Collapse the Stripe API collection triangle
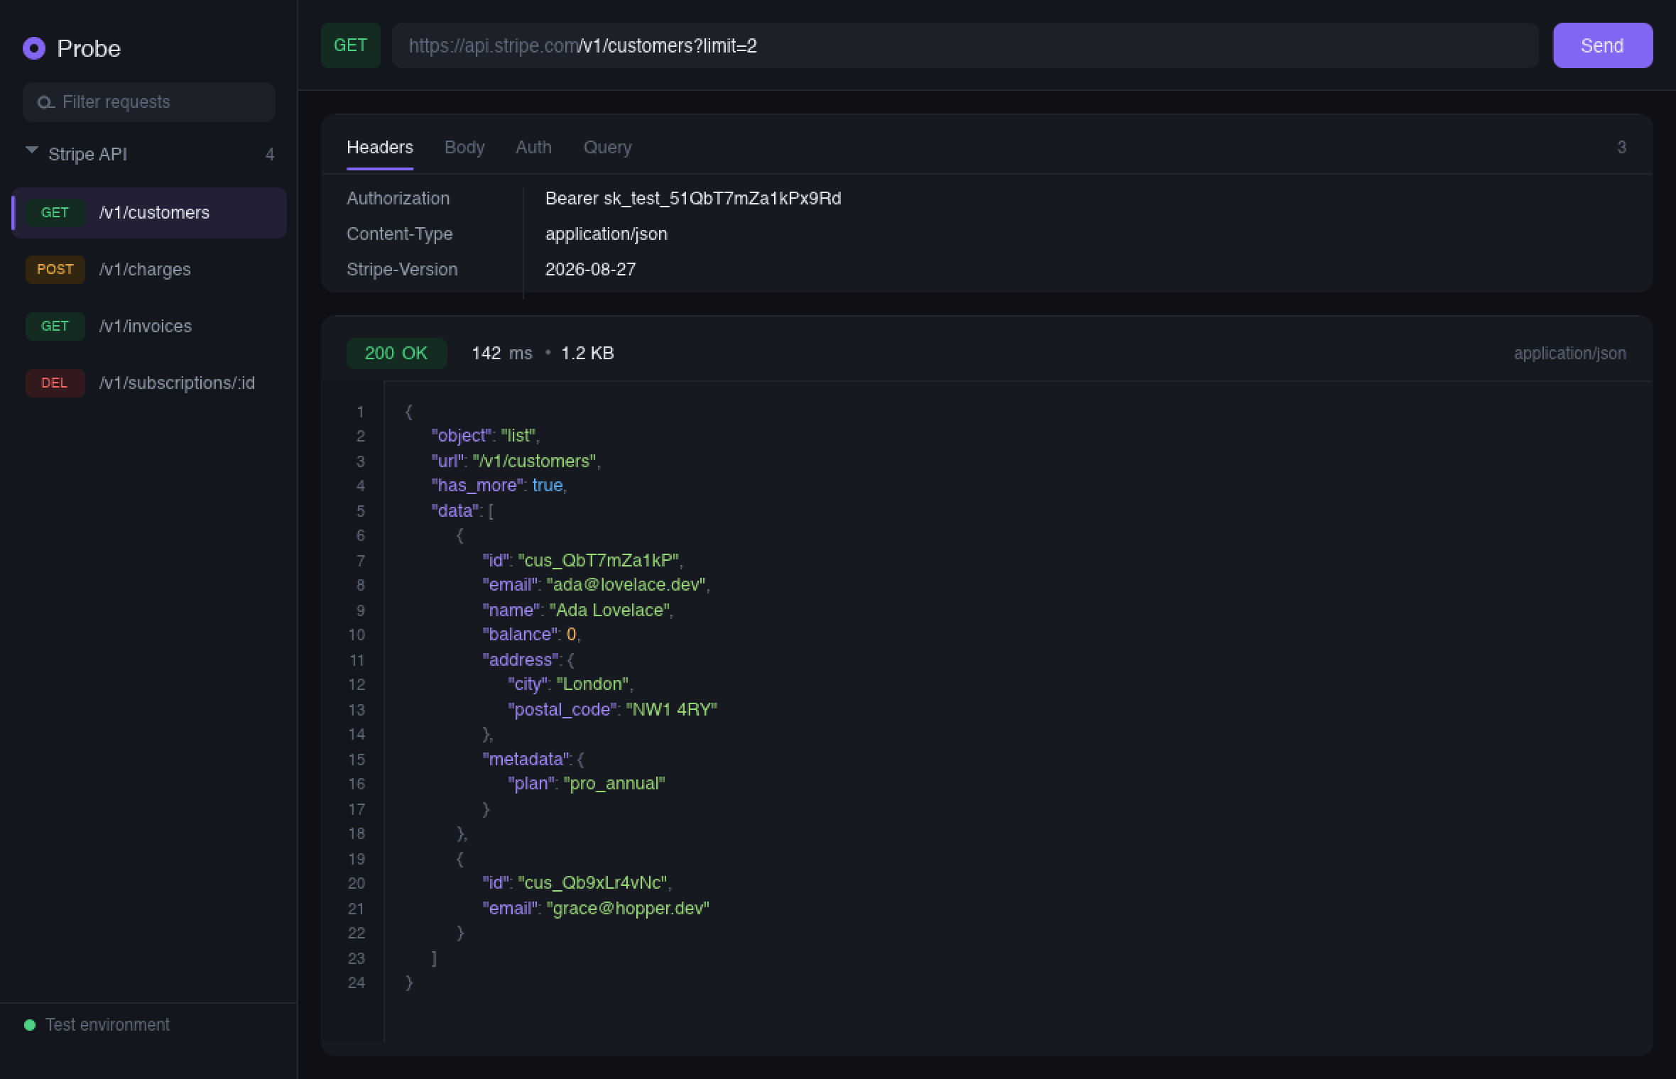Image resolution: width=1676 pixels, height=1079 pixels. click(x=31, y=150)
